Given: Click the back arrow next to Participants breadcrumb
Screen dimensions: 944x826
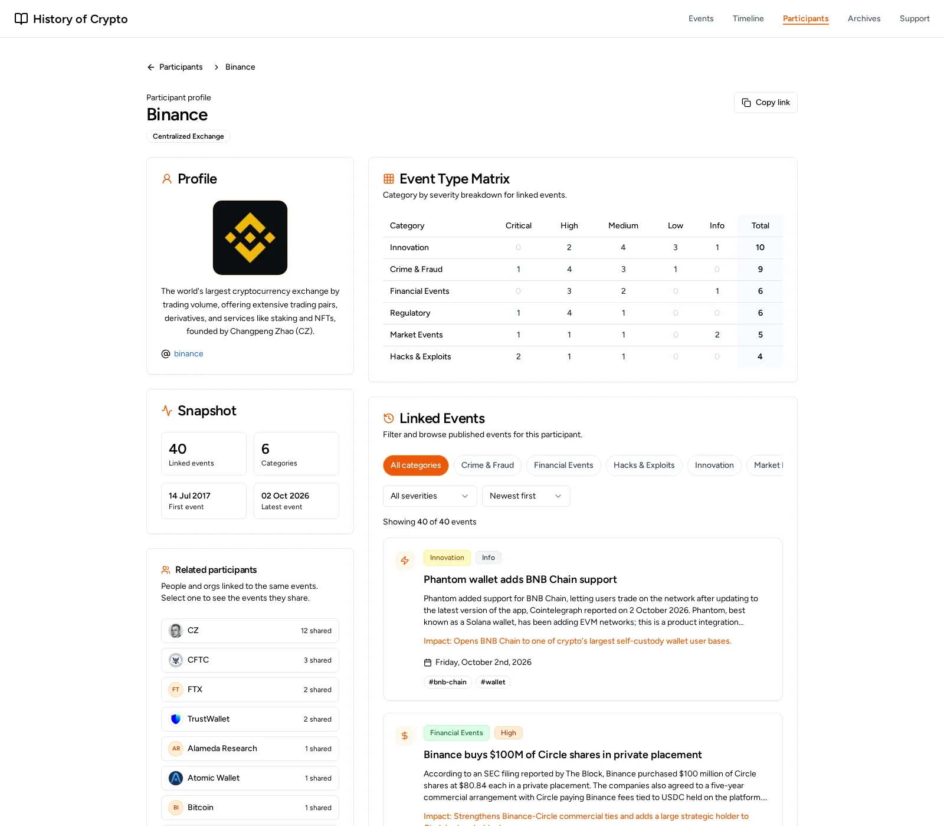Looking at the screenshot, I should [x=151, y=67].
